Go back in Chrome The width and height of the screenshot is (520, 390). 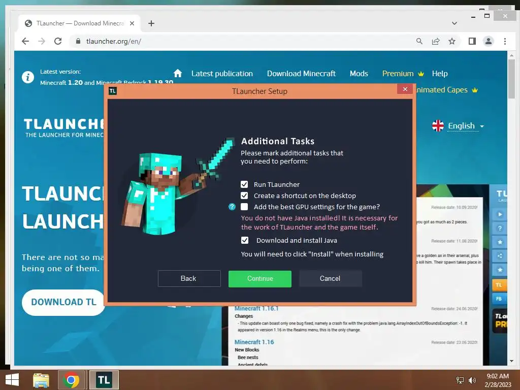pos(25,41)
